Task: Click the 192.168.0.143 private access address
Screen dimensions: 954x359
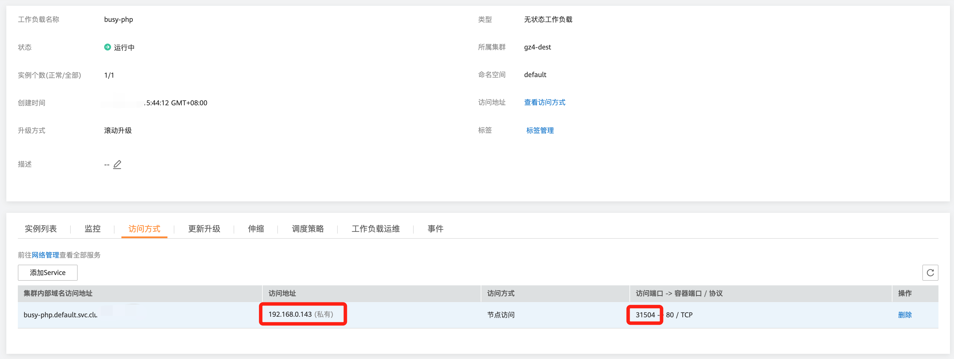Action: [290, 314]
